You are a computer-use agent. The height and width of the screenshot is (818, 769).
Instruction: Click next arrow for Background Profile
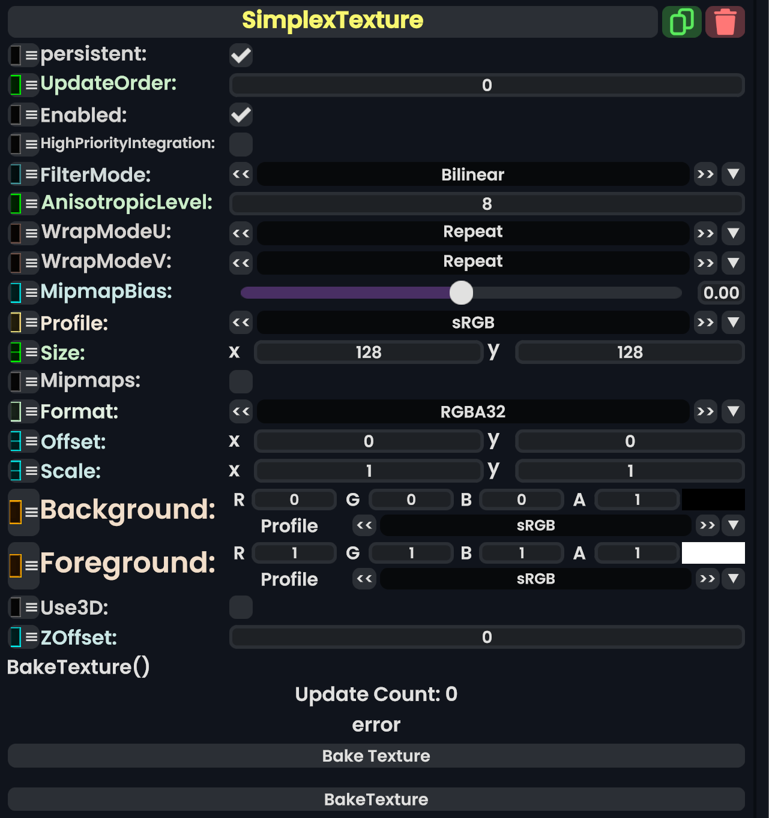[708, 525]
